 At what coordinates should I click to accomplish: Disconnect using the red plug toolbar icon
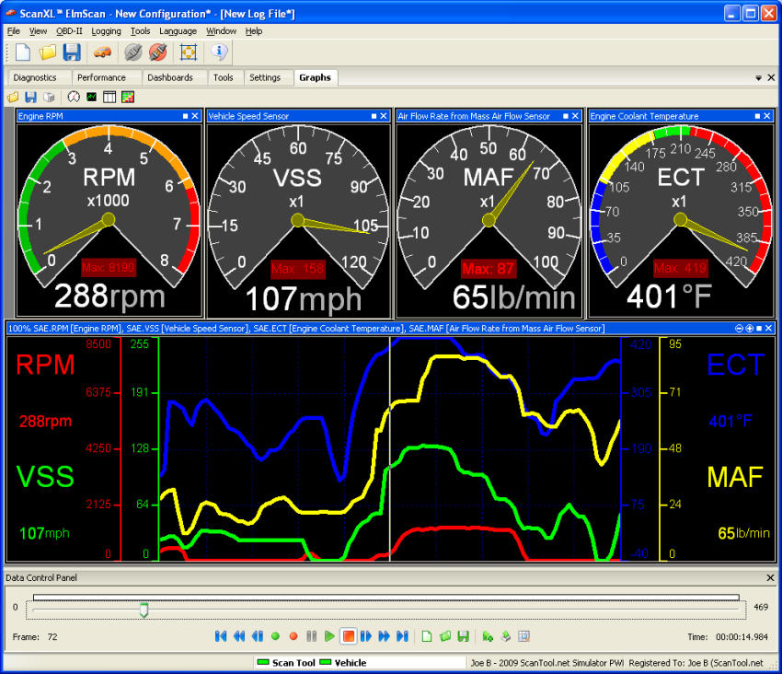click(x=159, y=52)
